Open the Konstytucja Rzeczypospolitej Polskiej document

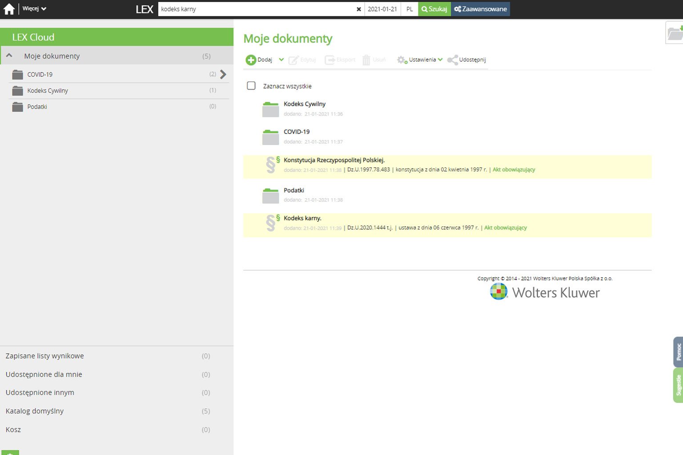pos(334,160)
